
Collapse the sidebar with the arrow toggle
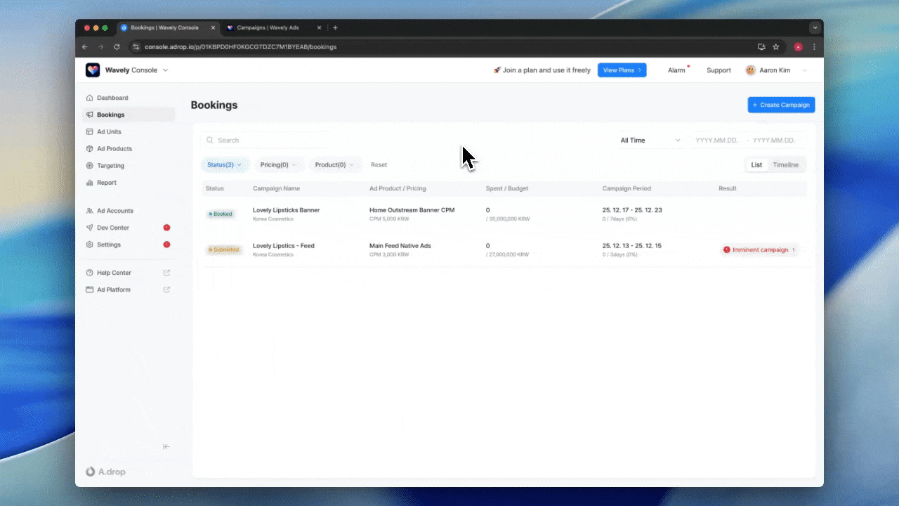[x=166, y=446]
